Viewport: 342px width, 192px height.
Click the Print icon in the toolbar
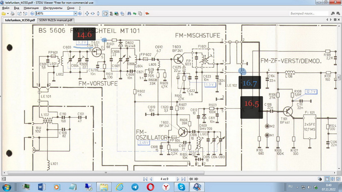(x=12, y=14)
